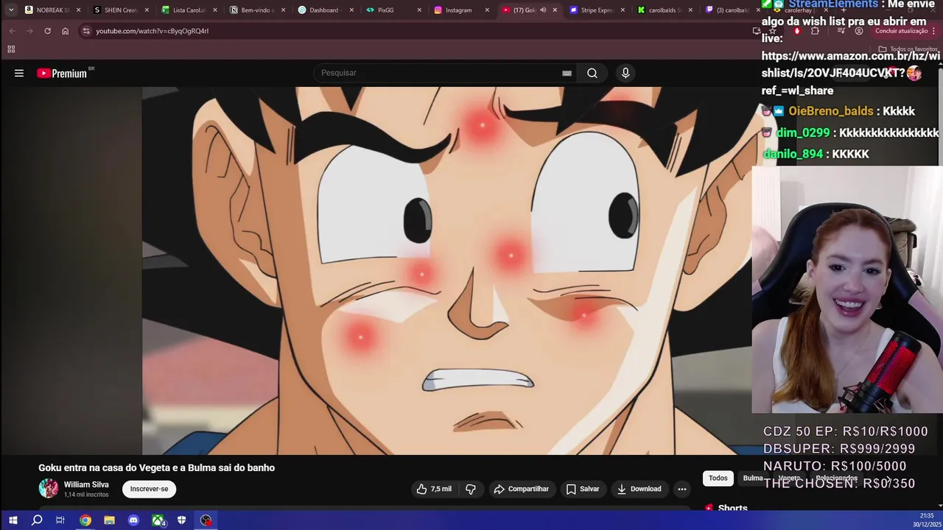Close the NOBREAK tab
The height and width of the screenshot is (530, 943).
tap(79, 10)
